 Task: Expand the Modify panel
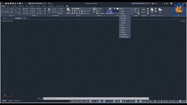[x=34, y=15]
